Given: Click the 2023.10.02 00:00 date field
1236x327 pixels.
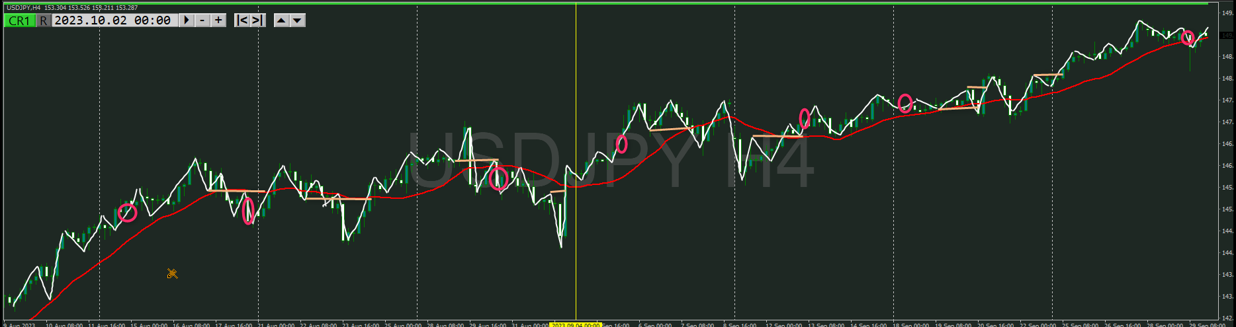Looking at the screenshot, I should pos(112,20).
